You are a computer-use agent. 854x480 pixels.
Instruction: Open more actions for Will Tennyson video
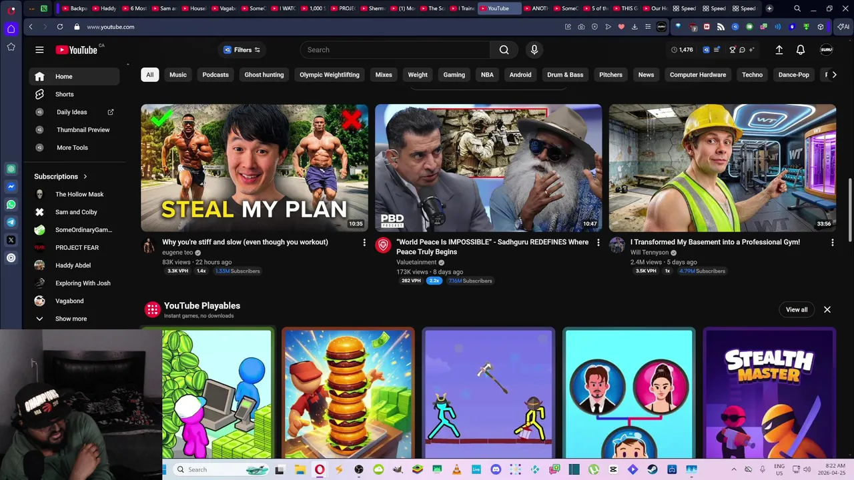[x=832, y=243]
